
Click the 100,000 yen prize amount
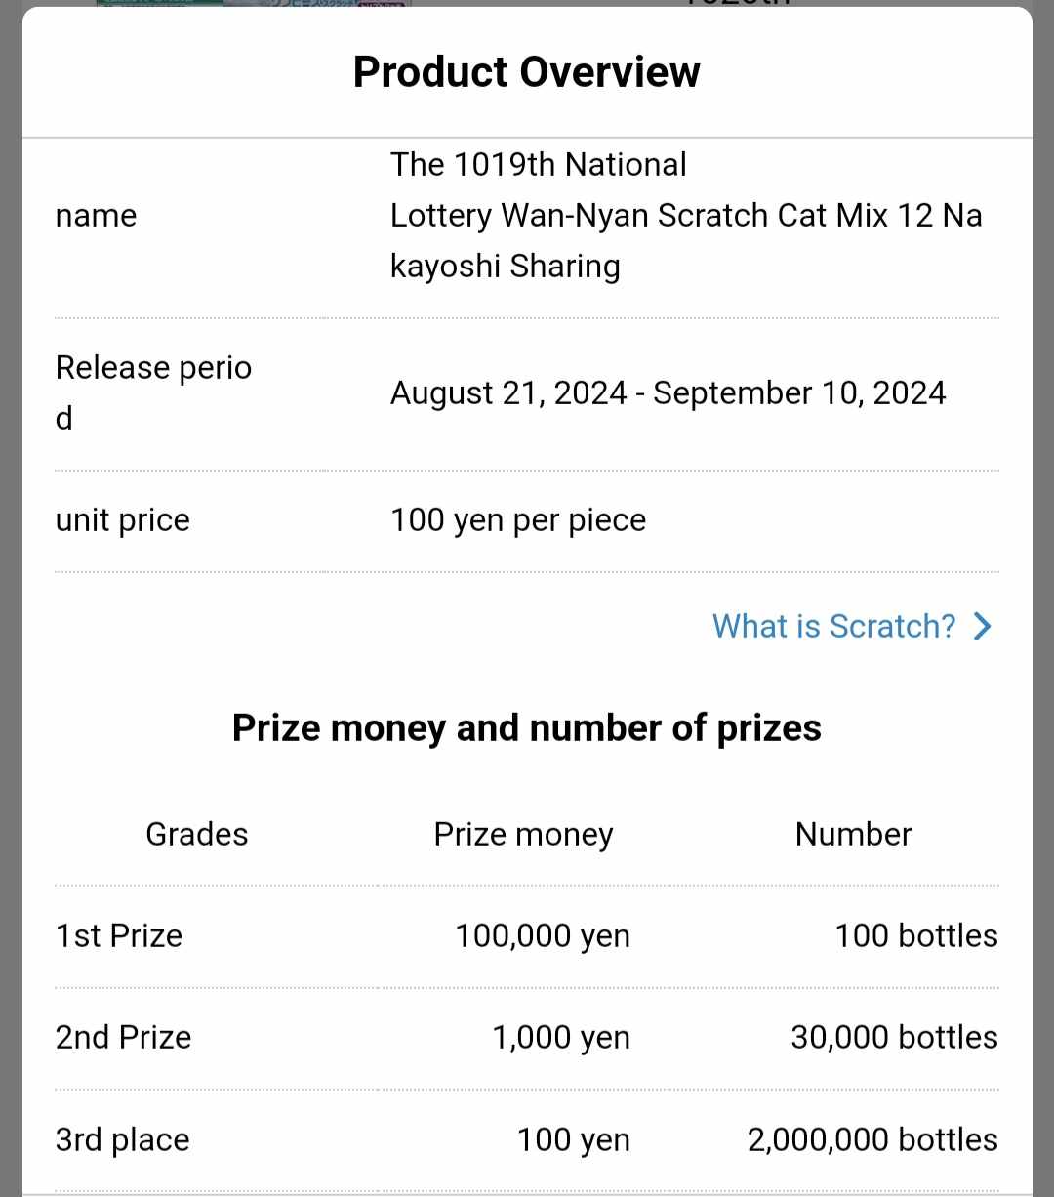543,935
